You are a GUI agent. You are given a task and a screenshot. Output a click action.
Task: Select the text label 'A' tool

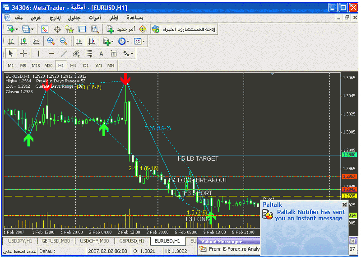tap(101, 53)
